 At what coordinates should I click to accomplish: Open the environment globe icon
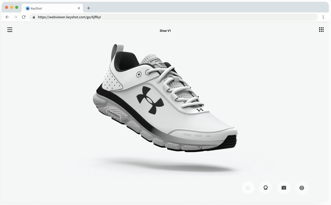pos(302,188)
